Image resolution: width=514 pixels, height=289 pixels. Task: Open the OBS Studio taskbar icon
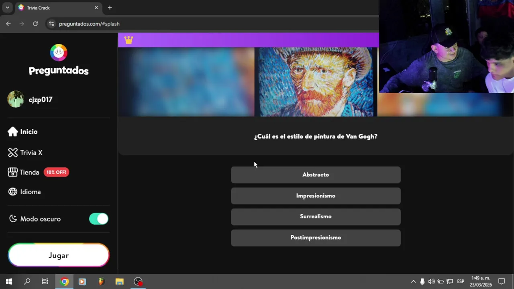[138, 281]
